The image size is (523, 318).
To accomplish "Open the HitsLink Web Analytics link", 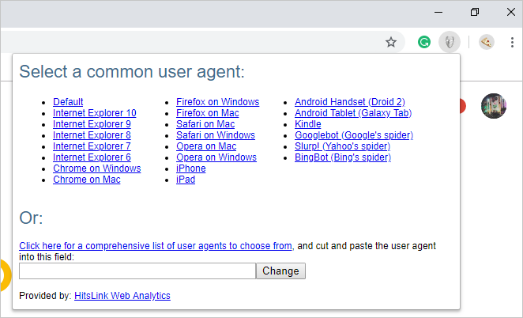I will 122,296.
